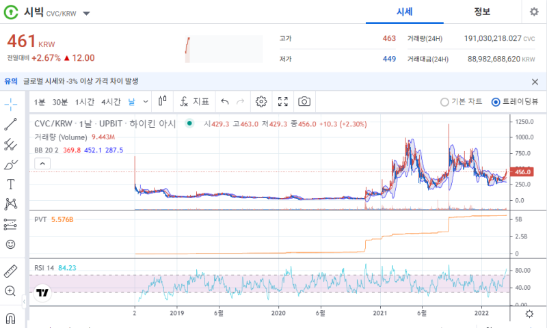Switch to the 시세 tab
Image resolution: width=547 pixels, height=328 pixels.
pos(405,12)
